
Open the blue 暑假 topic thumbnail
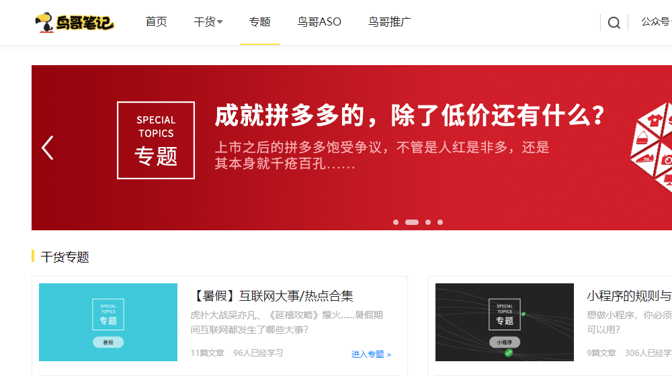point(108,322)
